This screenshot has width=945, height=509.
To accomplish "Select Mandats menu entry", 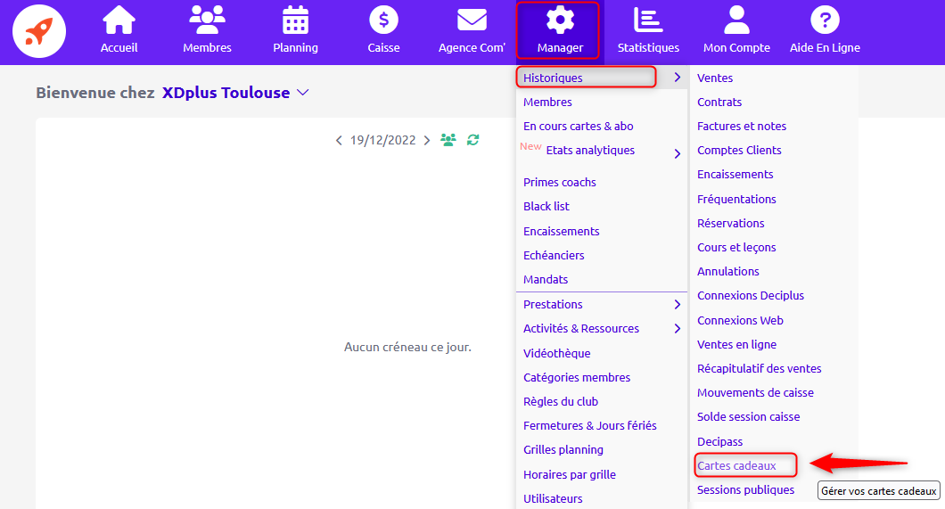I will coord(546,280).
